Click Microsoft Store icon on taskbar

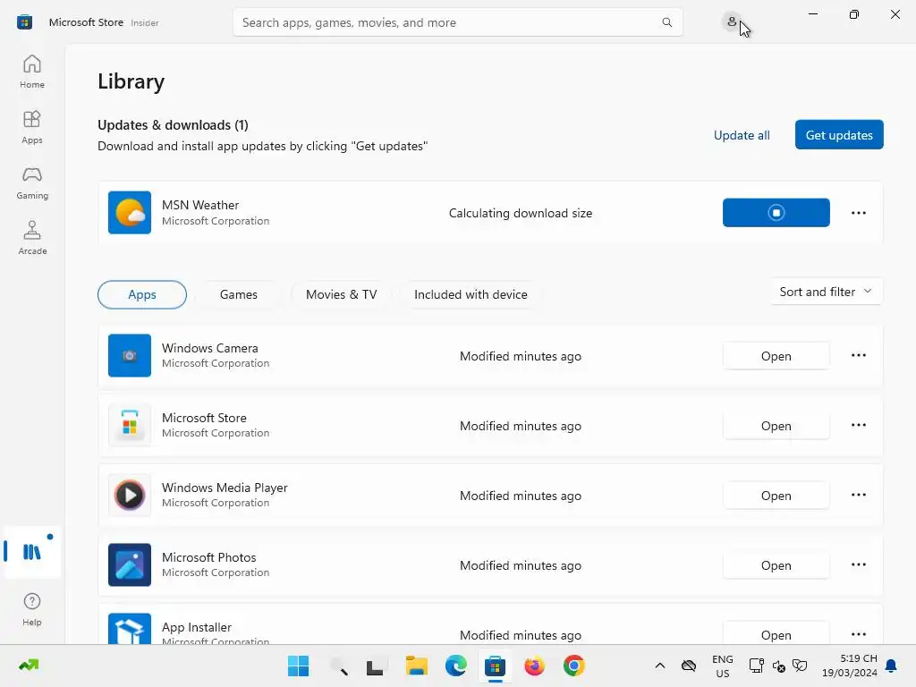click(495, 666)
